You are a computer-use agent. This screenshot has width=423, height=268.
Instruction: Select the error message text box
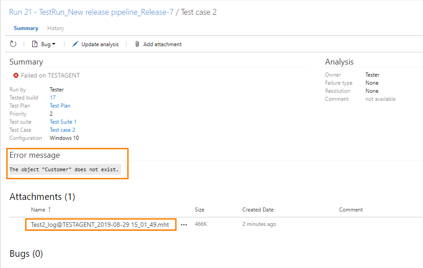click(66, 169)
